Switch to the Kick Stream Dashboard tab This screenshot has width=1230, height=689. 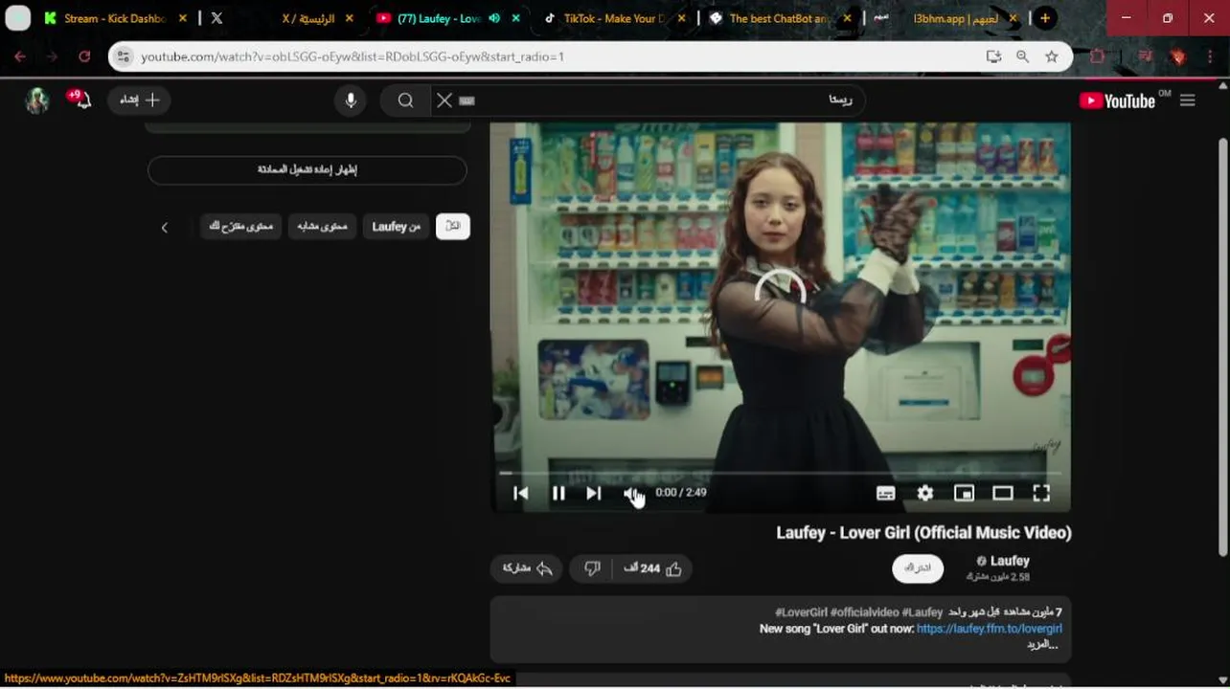(x=116, y=18)
